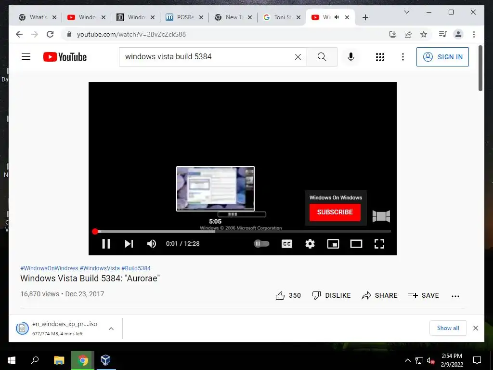Click the address bar URL
Viewport: 493px width, 370px height.
[131, 34]
